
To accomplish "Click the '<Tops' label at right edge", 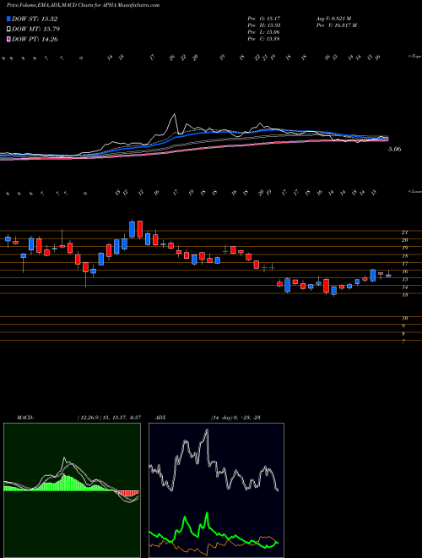I will (x=414, y=57).
